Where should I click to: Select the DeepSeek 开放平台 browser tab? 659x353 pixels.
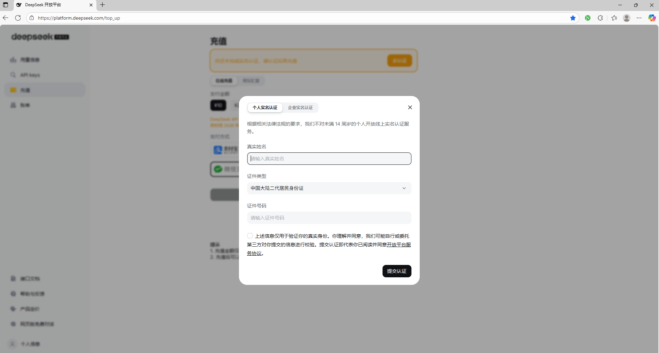tap(55, 5)
